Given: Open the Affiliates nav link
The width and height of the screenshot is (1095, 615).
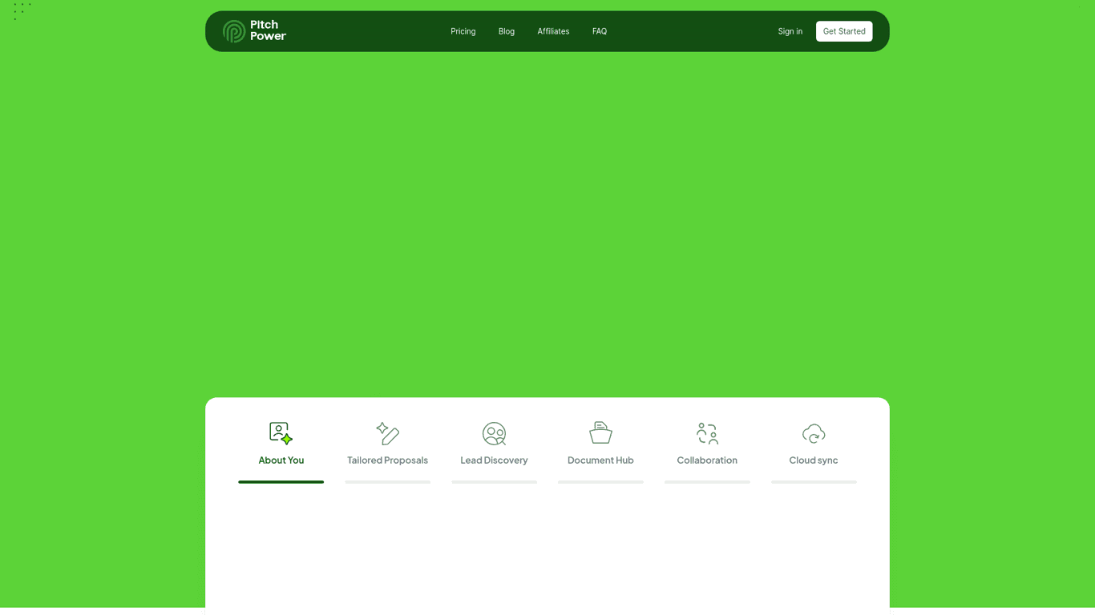Looking at the screenshot, I should (x=553, y=31).
